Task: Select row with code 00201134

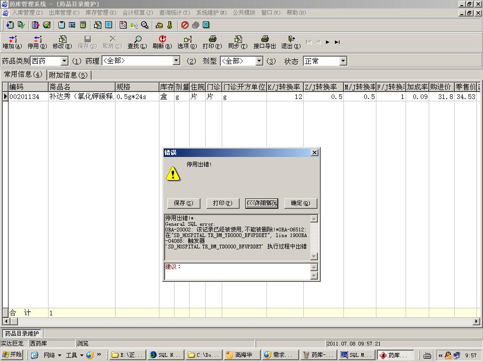Action: [242, 96]
